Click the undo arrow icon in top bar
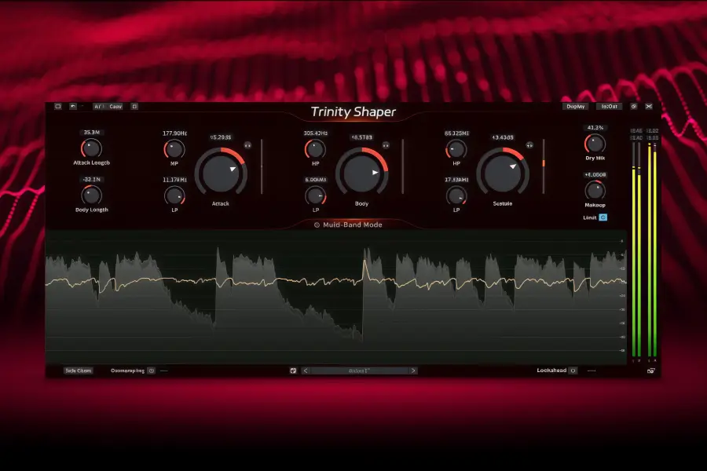The width and height of the screenshot is (707, 471). (73, 106)
